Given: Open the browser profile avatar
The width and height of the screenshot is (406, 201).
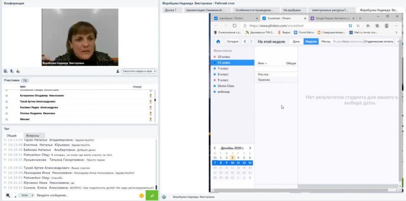Looking at the screenshot, I should click(387, 26).
